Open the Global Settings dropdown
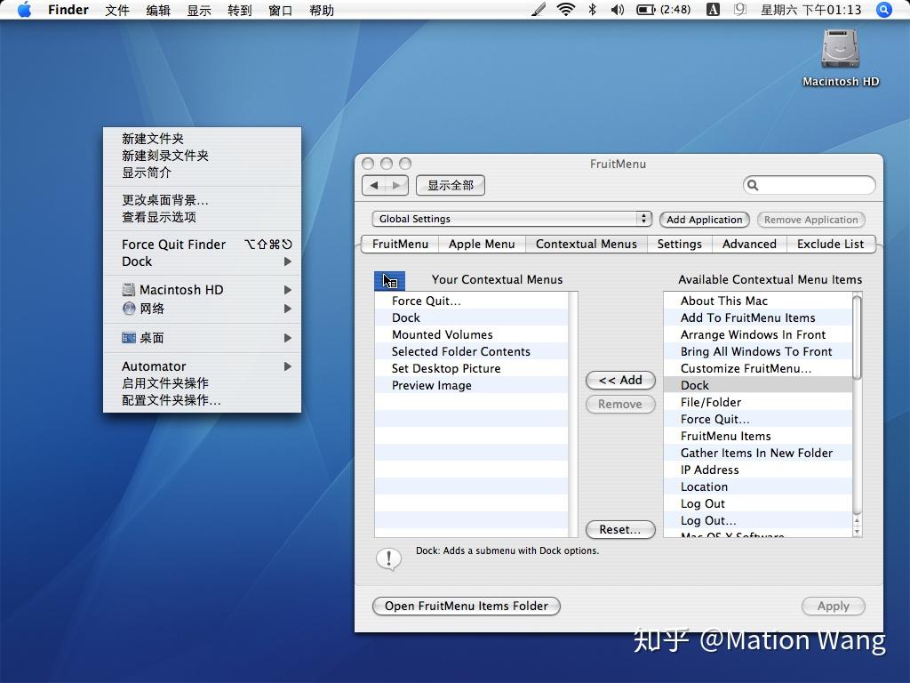910x683 pixels. click(511, 219)
